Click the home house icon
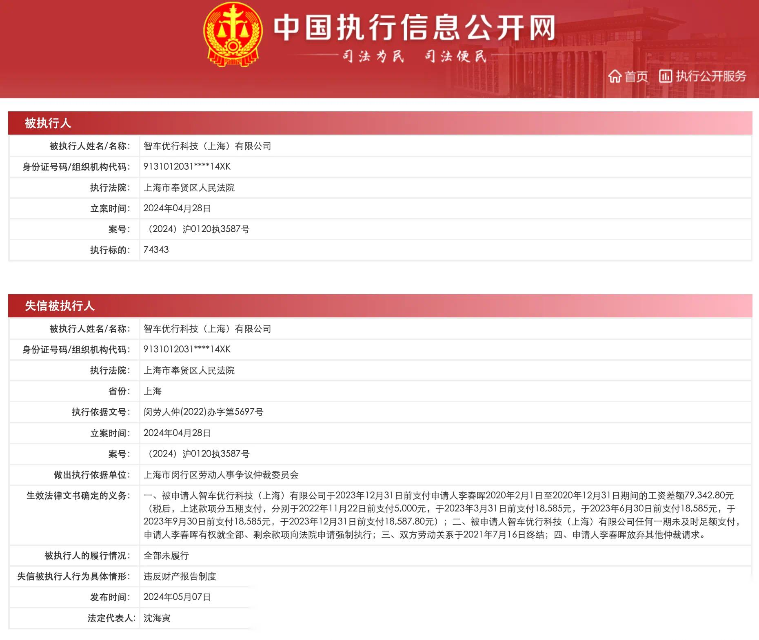The width and height of the screenshot is (759, 640). pos(615,76)
